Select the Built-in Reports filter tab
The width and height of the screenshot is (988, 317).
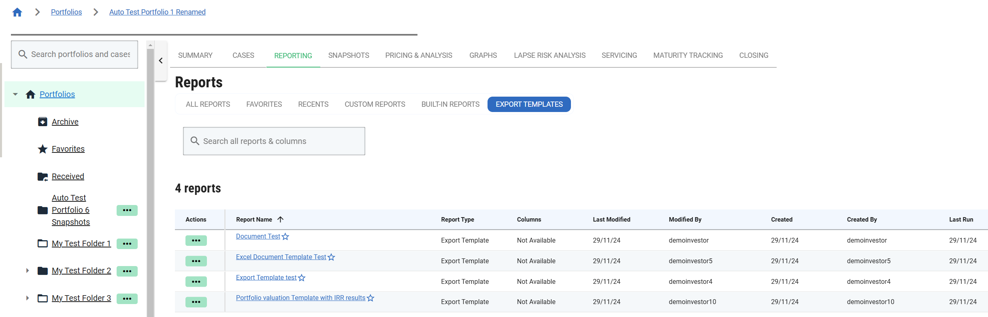(x=450, y=104)
